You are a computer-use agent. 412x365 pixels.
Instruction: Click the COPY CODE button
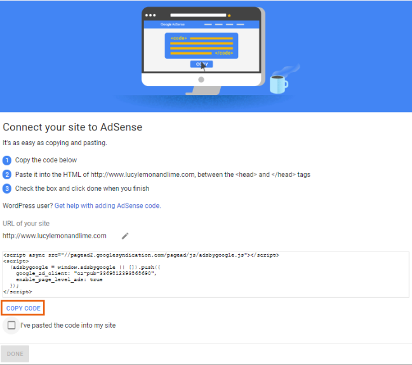click(x=23, y=308)
